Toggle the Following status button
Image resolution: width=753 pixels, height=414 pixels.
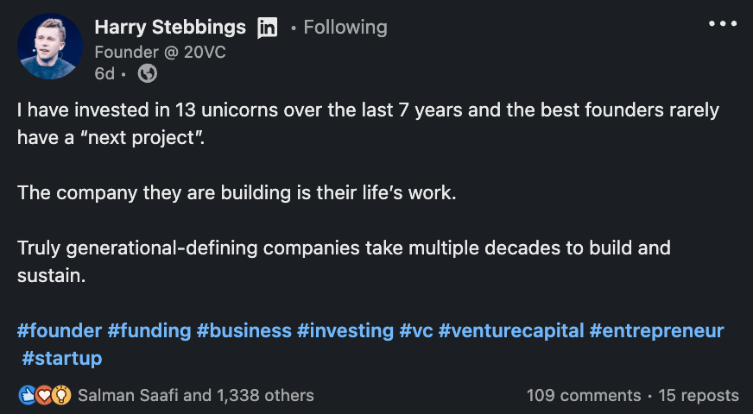point(345,28)
